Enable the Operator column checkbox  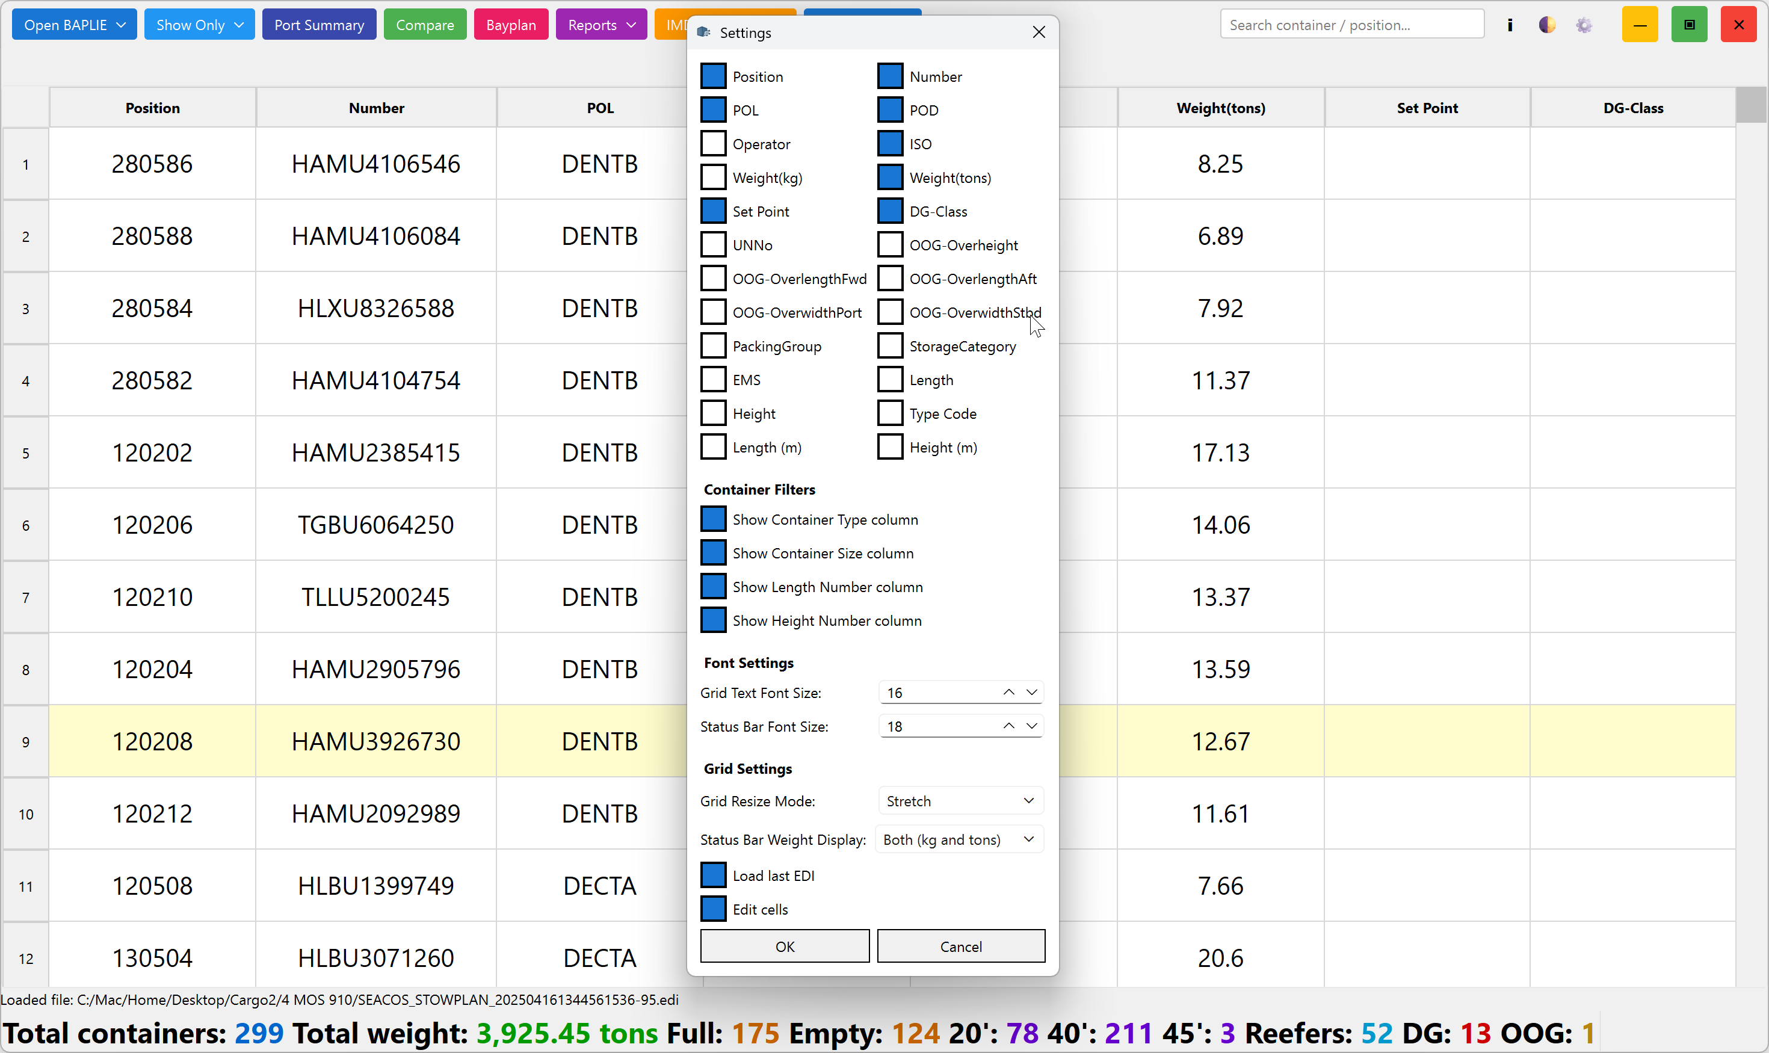pos(713,143)
